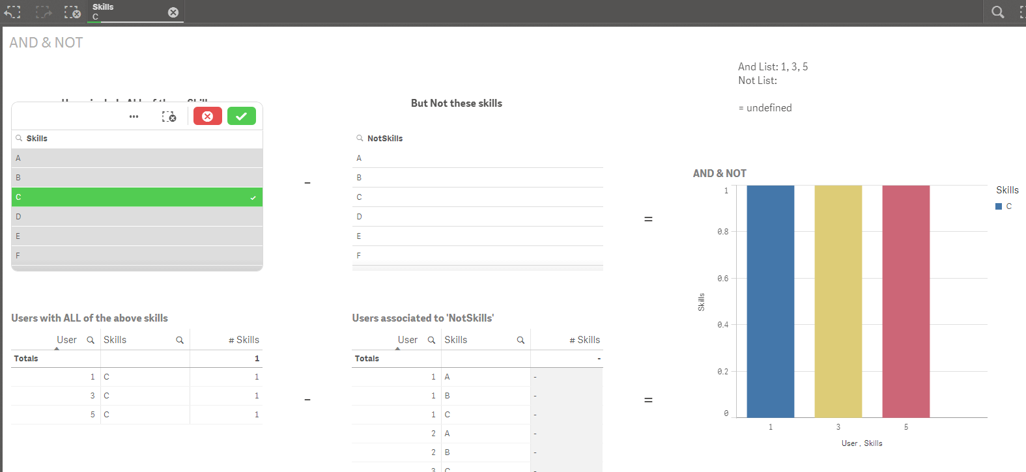1026x472 pixels.
Task: Select user 1 row in ALL skills table
Action: point(137,377)
